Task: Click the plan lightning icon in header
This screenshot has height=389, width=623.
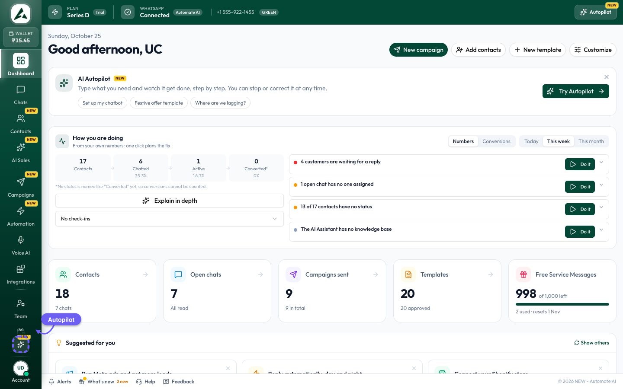Action: pyautogui.click(x=55, y=12)
